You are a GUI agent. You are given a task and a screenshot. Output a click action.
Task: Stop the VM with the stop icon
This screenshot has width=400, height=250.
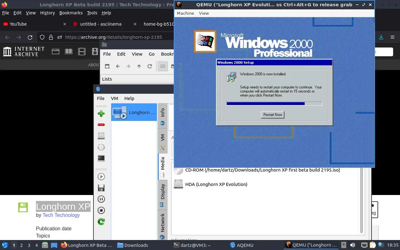101,210
